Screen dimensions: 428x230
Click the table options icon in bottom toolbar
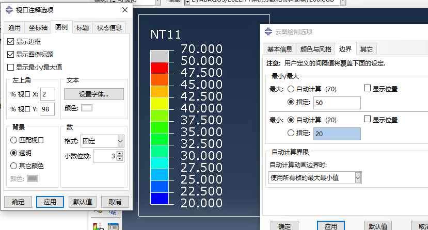click(113, 226)
